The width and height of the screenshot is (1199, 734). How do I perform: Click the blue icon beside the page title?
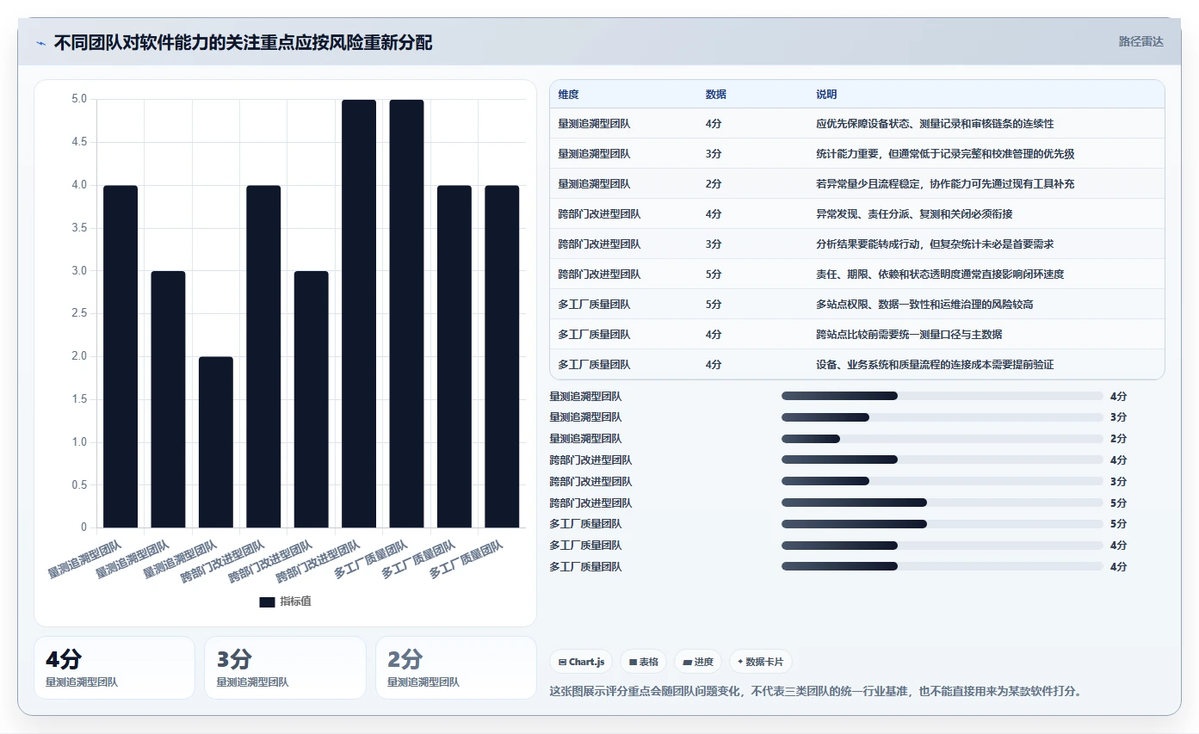click(40, 43)
